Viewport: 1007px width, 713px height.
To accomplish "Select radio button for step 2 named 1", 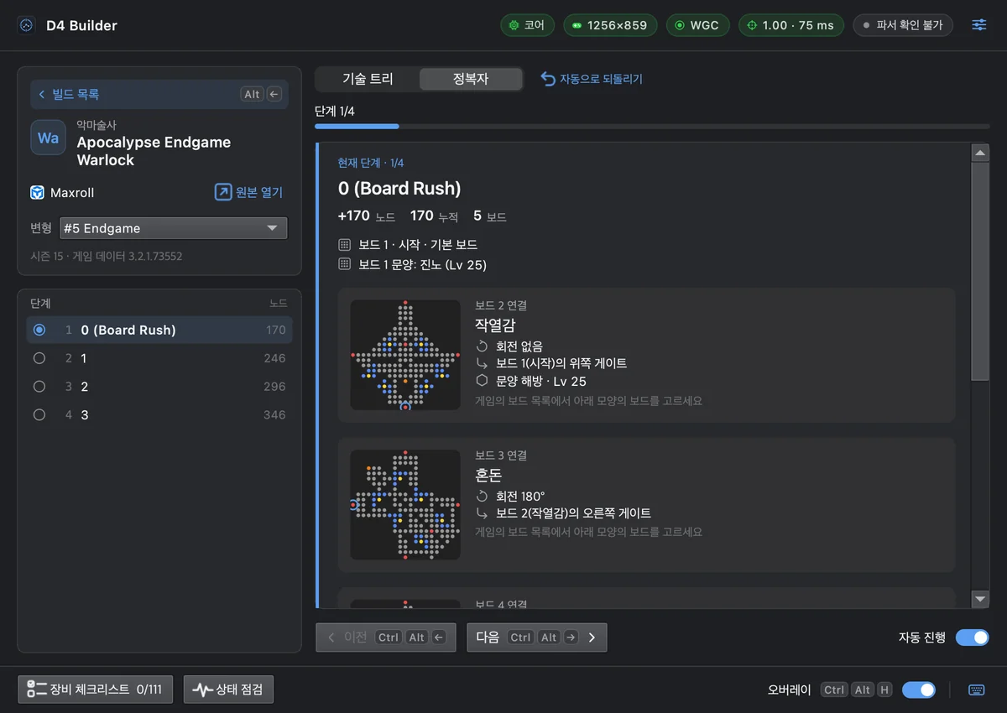I will [39, 358].
